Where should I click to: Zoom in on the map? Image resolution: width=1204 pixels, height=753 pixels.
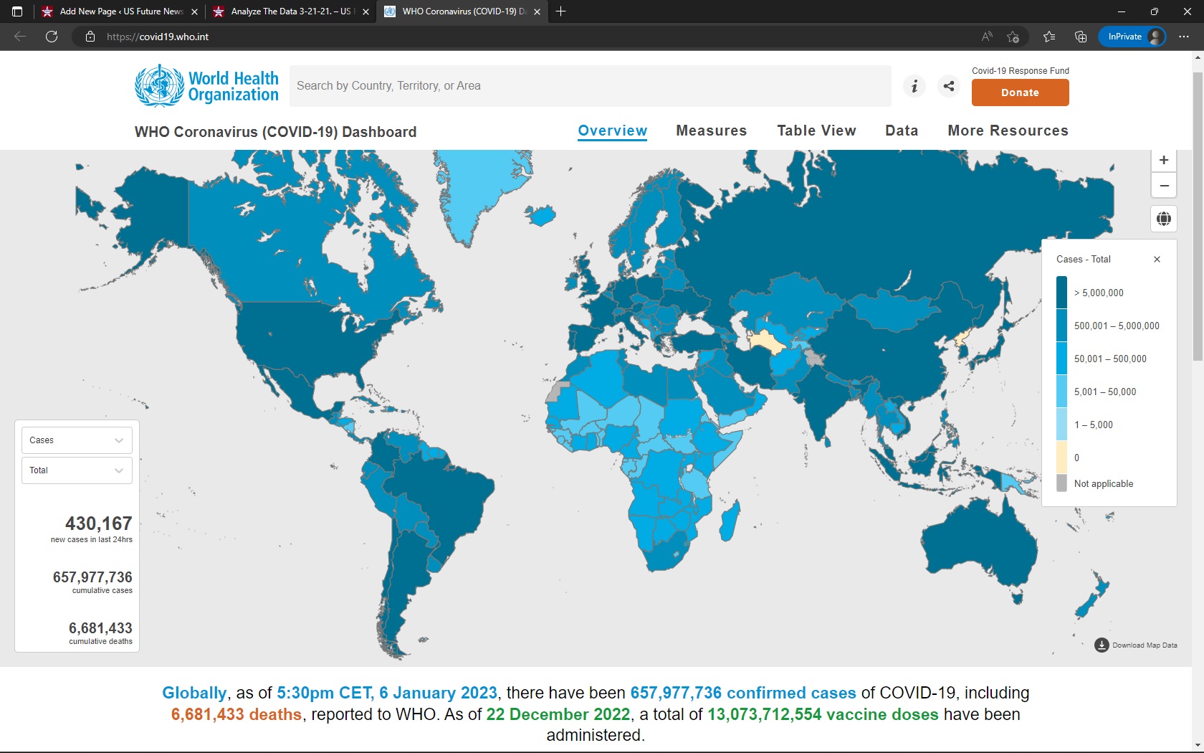[1163, 160]
